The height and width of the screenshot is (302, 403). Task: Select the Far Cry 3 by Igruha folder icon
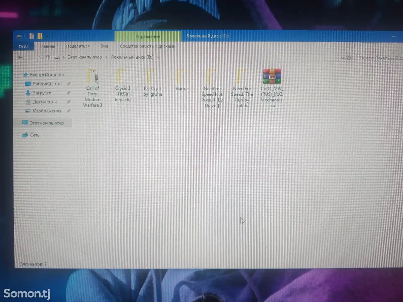pos(151,76)
